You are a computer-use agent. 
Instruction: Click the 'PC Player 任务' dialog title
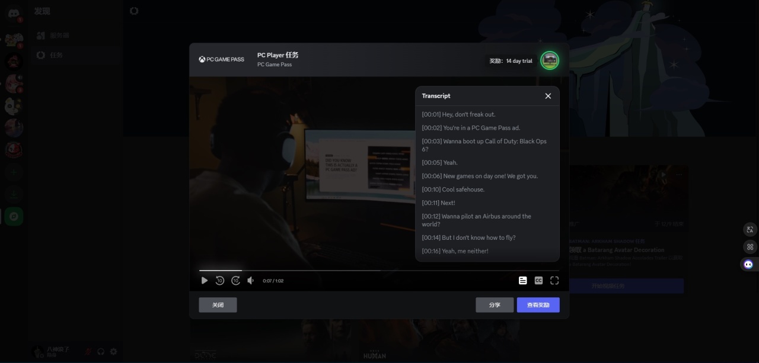(x=278, y=55)
